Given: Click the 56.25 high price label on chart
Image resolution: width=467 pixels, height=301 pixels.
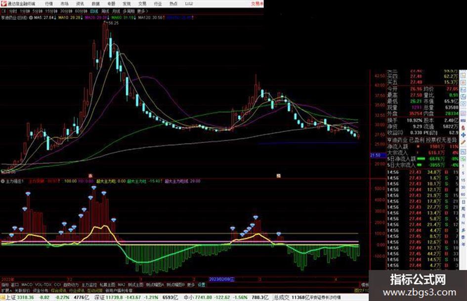Looking at the screenshot, I should [114, 23].
